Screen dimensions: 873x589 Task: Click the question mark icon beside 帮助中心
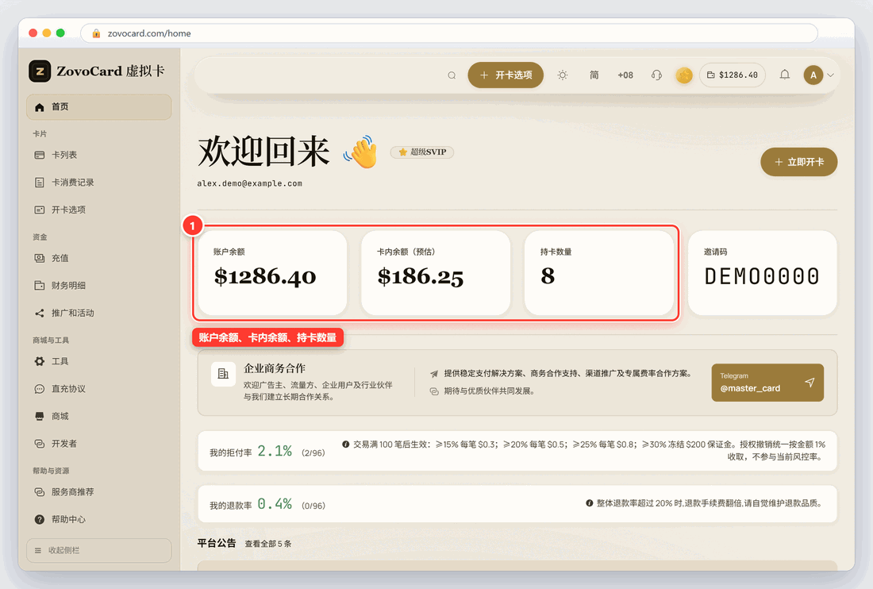point(40,519)
